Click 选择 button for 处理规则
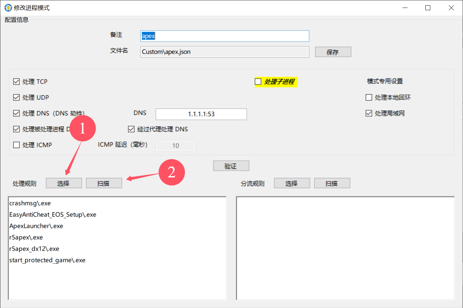The height and width of the screenshot is (308, 463). pos(64,183)
